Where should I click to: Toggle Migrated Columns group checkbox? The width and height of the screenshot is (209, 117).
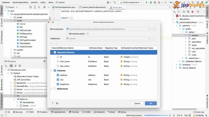pyautogui.click(x=55, y=52)
